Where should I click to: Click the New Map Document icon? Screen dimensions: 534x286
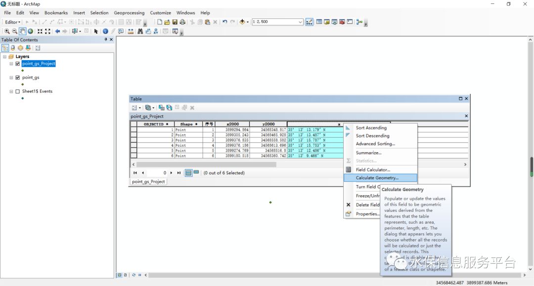[x=159, y=22]
